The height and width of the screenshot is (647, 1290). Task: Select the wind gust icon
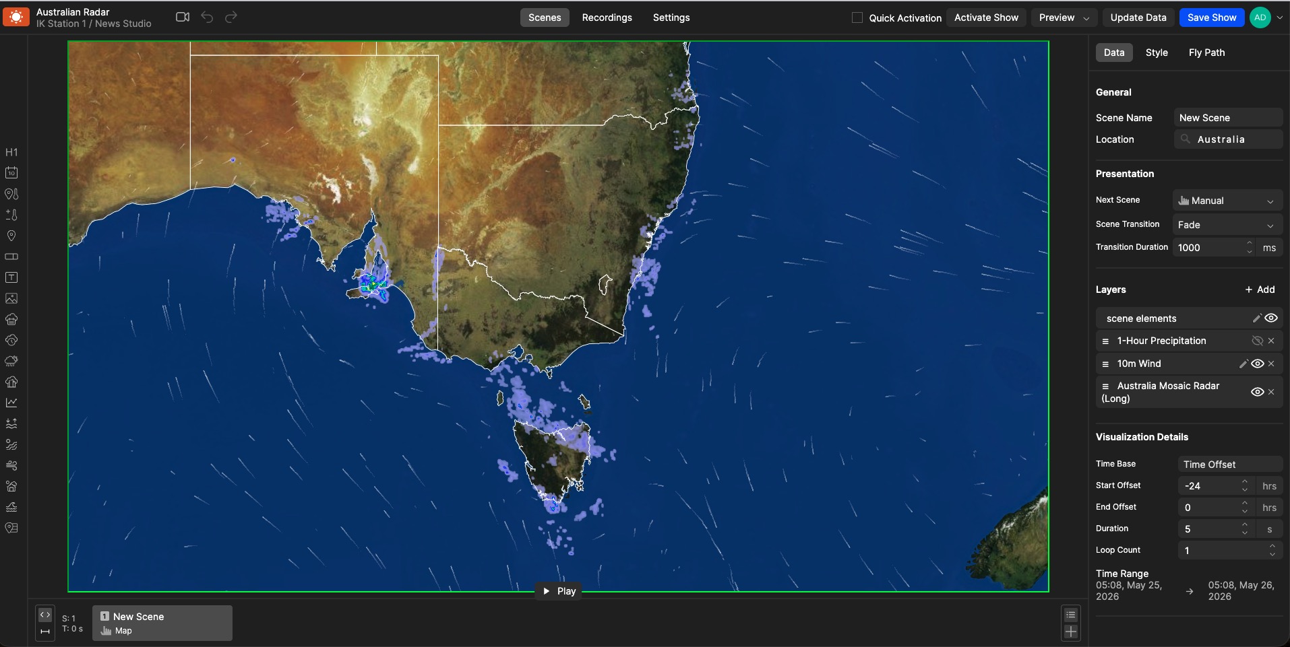pos(11,465)
